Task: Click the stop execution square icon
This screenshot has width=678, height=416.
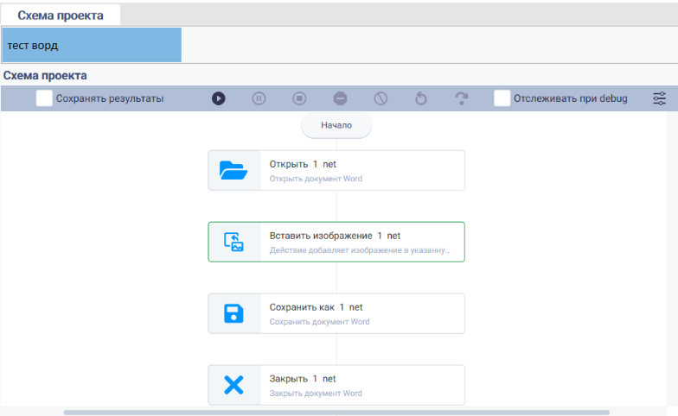Action: click(299, 98)
